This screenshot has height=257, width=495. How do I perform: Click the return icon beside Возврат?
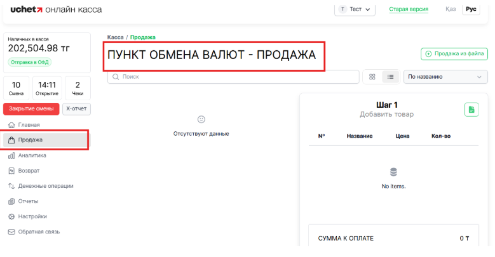coord(11,171)
